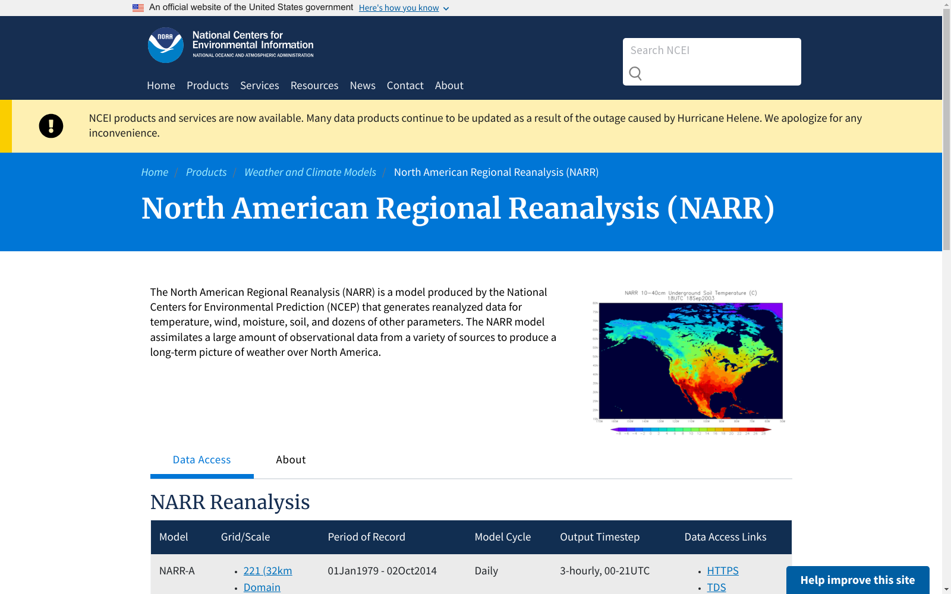
Task: Open "Here's how you know" link
Action: point(399,8)
